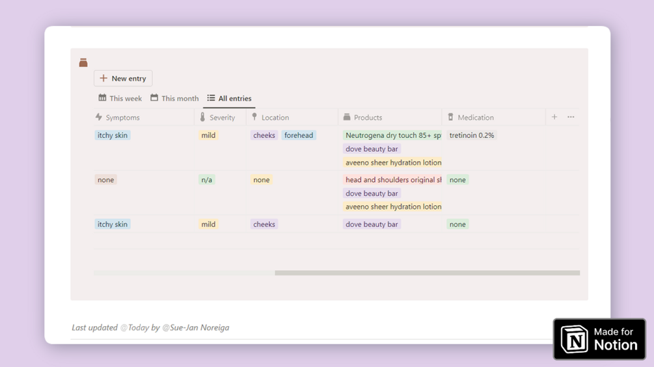Image resolution: width=654 pixels, height=367 pixels.
Task: Open the Symptoms column header menu
Action: point(123,118)
